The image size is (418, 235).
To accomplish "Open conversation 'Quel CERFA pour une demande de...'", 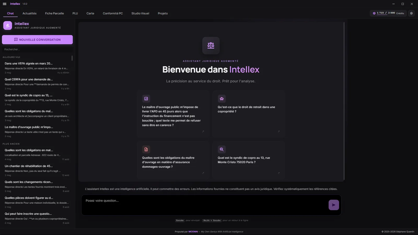I will [37, 84].
